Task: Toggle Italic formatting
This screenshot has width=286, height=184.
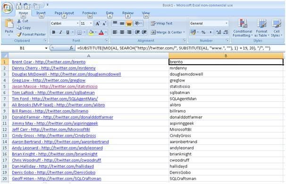Action: click(60, 33)
